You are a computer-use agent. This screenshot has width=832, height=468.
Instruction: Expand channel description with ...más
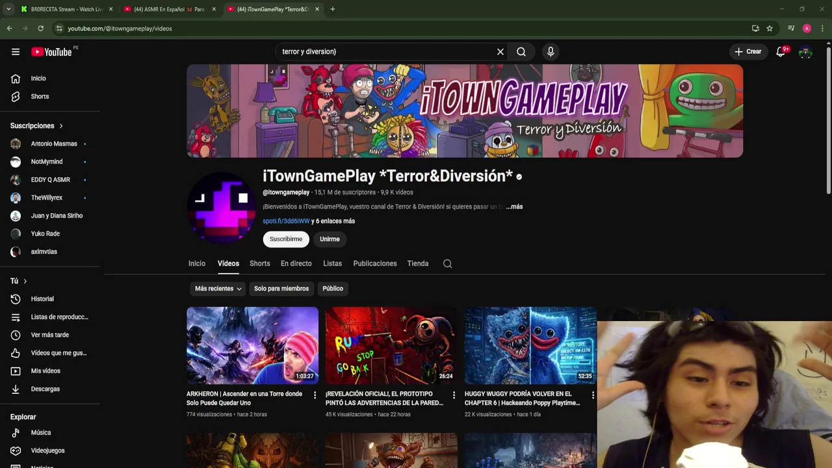click(514, 207)
